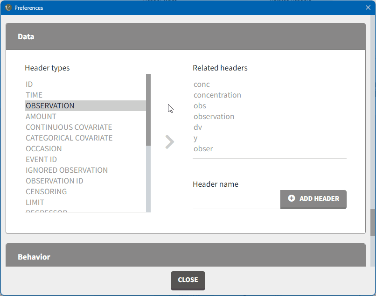This screenshot has width=376, height=296.
Task: Select CONTINUOUS COVARIATE header type
Action: point(69,127)
